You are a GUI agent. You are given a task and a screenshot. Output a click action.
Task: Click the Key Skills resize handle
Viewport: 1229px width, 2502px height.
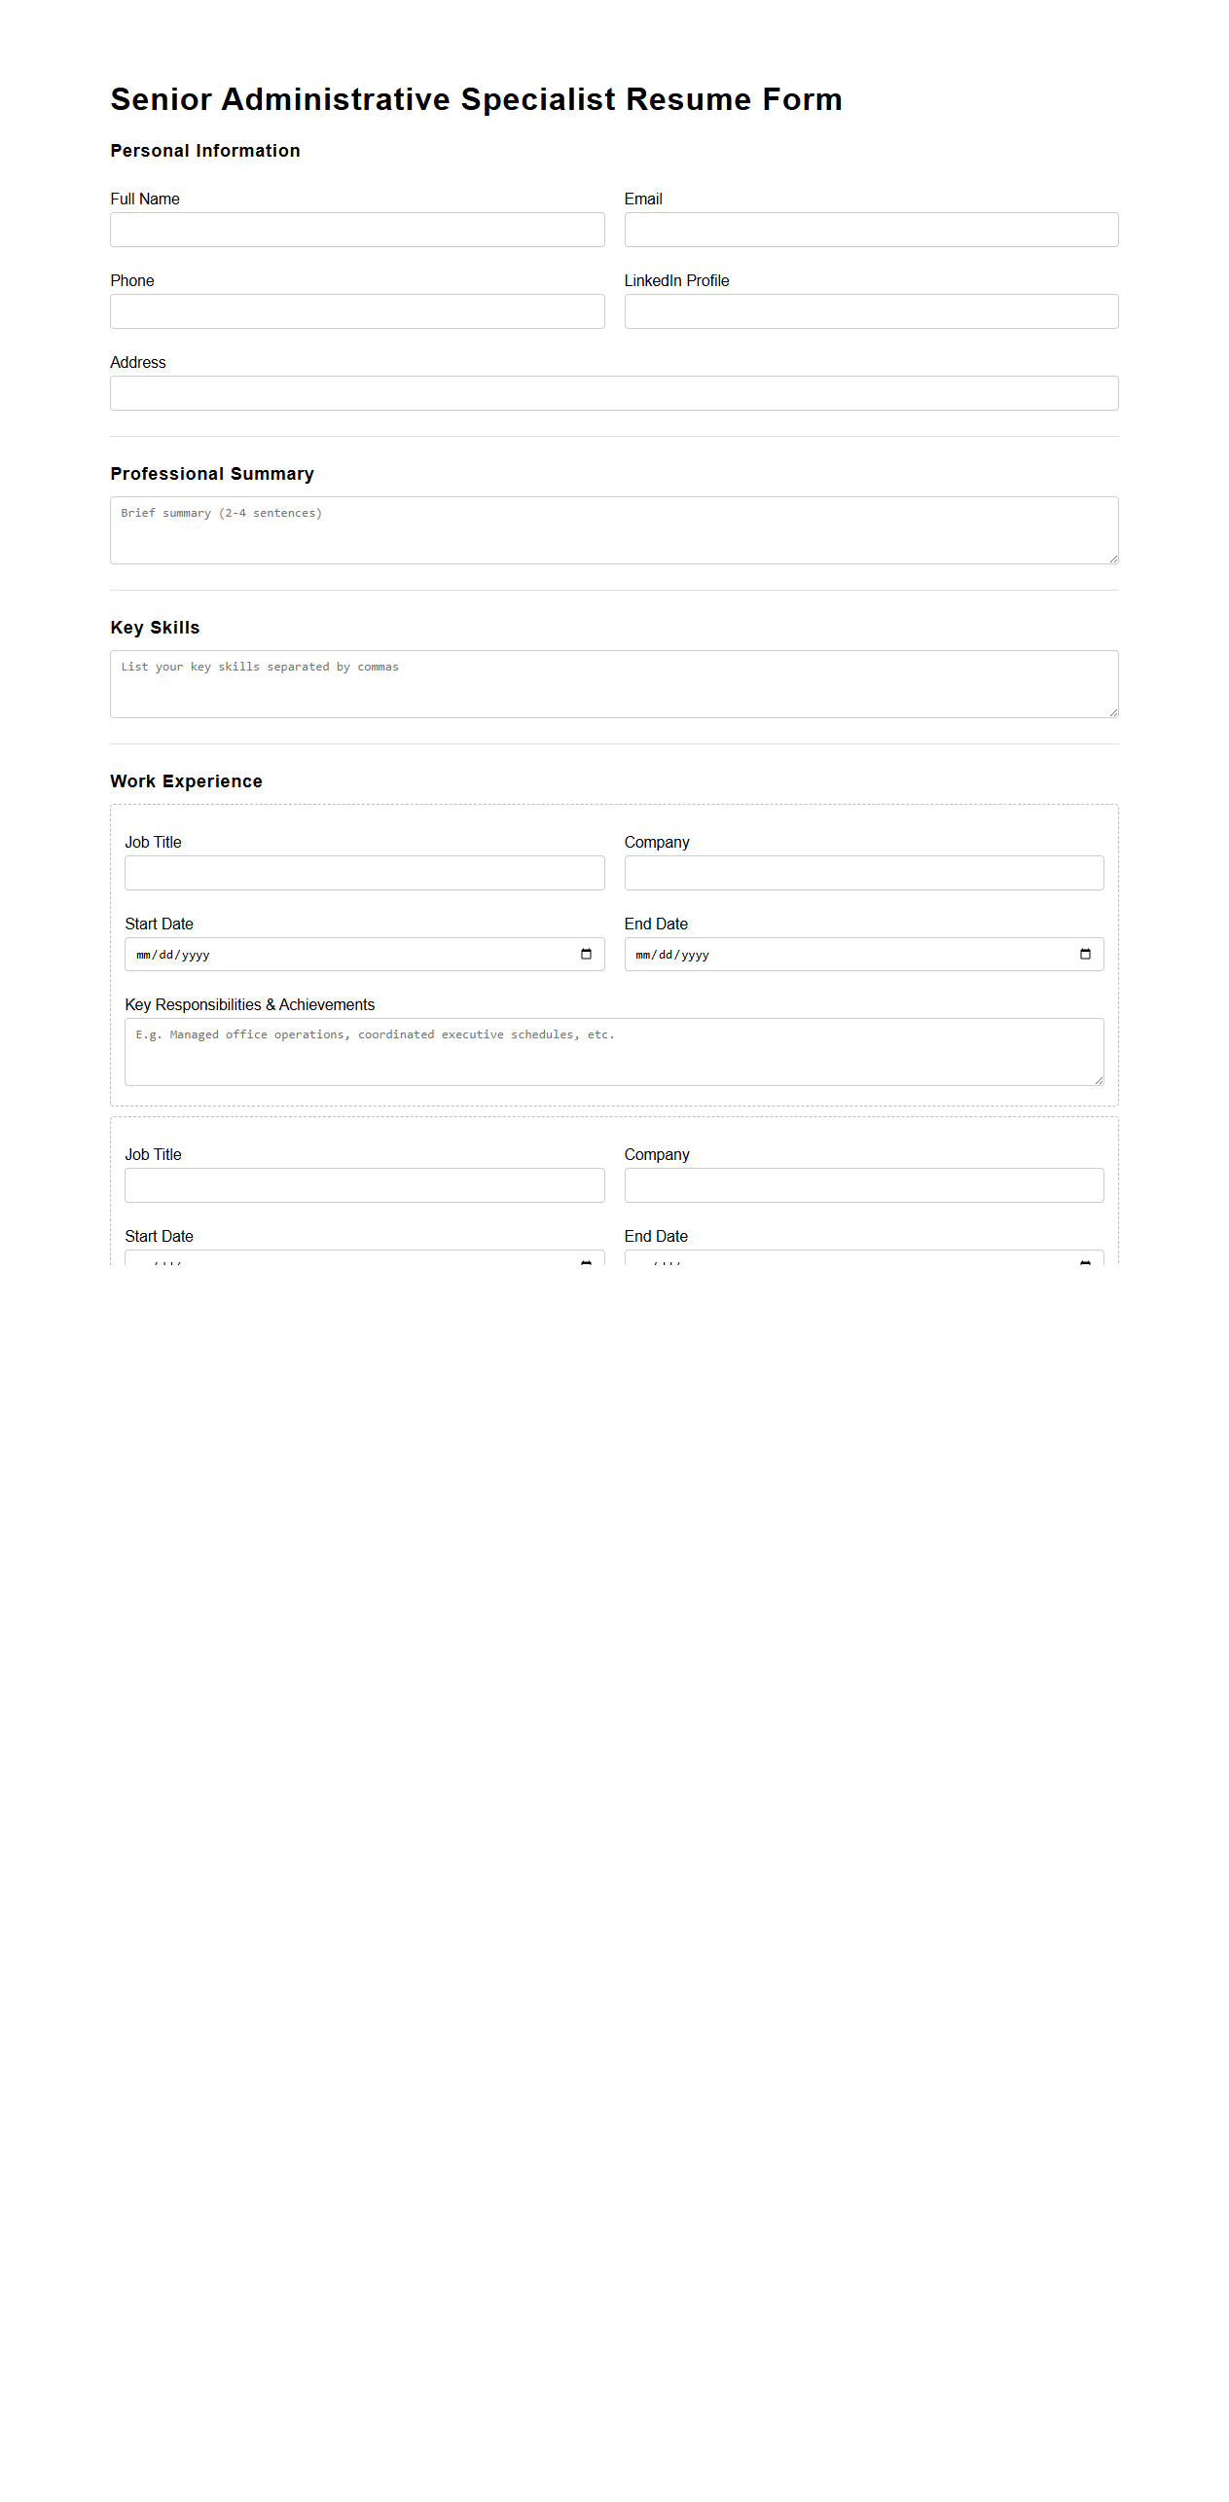coord(1112,711)
